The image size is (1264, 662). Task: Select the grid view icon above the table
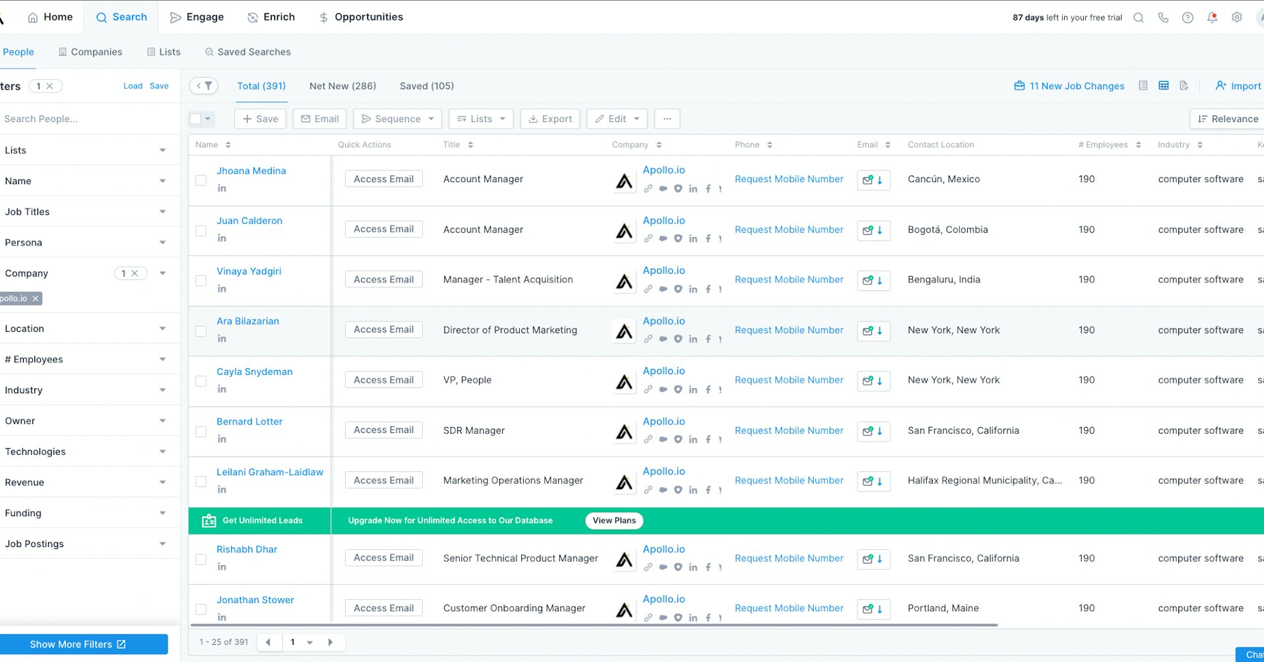pos(1163,85)
